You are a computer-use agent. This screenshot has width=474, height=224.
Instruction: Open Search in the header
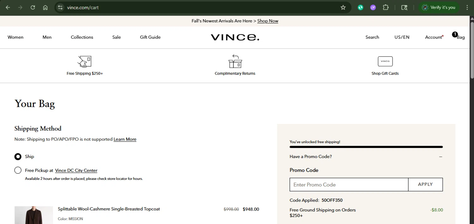tap(372, 37)
